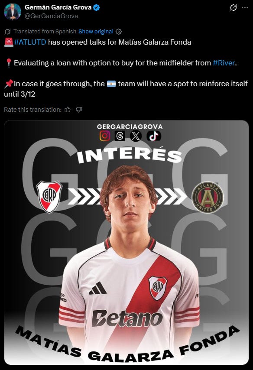
Task: Open the #ATLUTD hashtag
Action: [30, 42]
